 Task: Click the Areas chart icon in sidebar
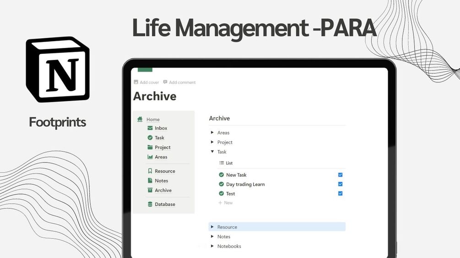pos(150,157)
